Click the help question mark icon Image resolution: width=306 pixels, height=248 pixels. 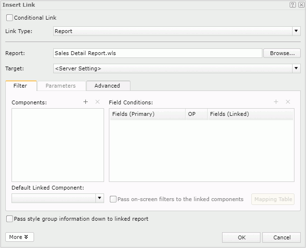point(292,5)
